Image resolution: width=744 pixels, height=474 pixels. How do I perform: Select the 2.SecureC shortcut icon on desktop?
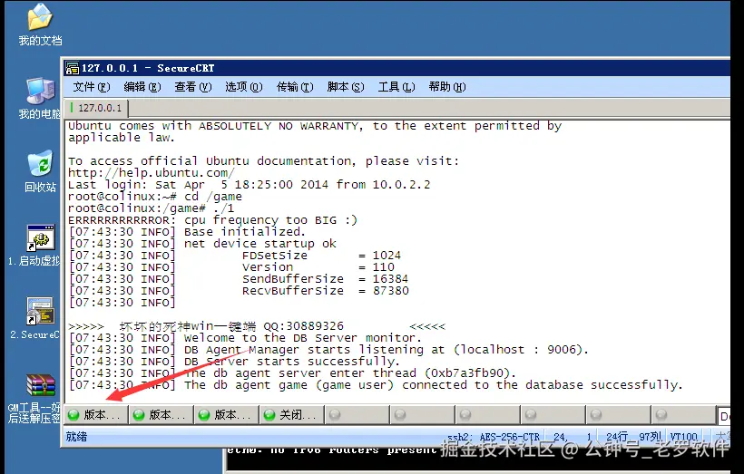tap(40, 312)
